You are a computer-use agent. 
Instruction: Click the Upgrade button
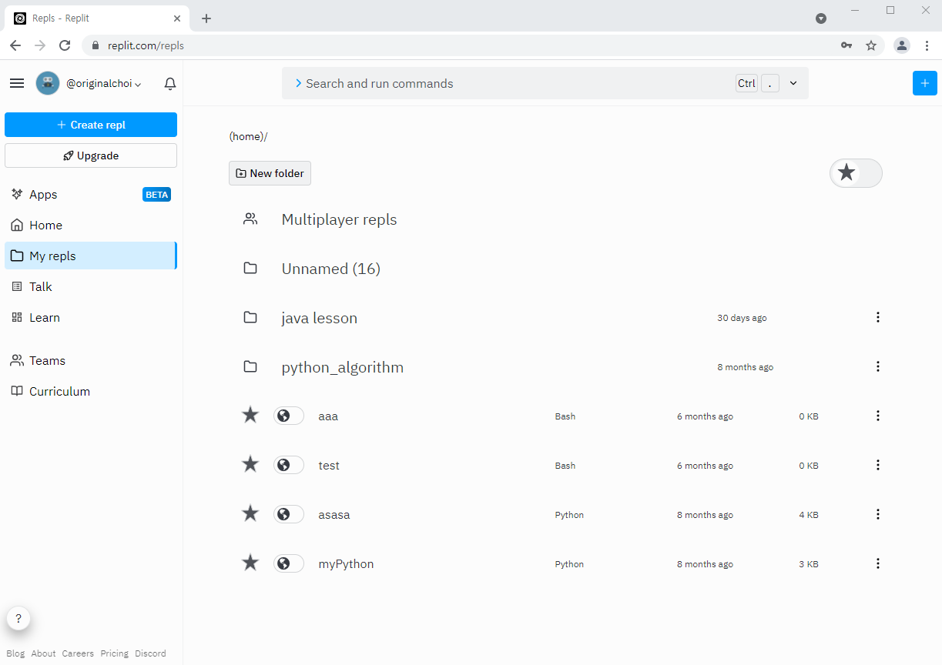tap(91, 155)
